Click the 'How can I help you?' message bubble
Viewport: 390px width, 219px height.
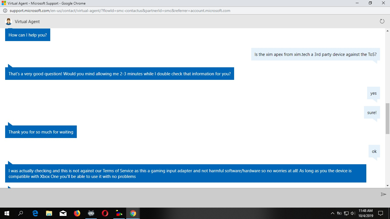[x=27, y=35]
